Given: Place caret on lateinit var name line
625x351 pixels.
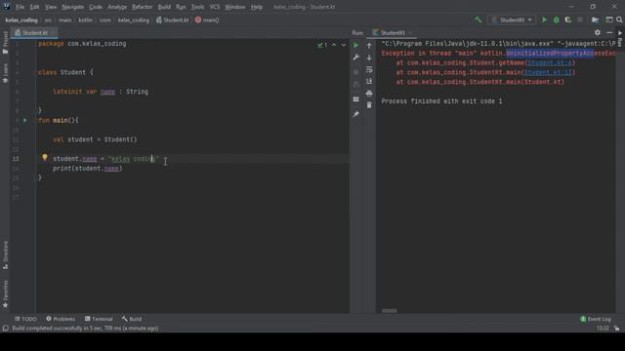Looking at the screenshot, I should (101, 92).
